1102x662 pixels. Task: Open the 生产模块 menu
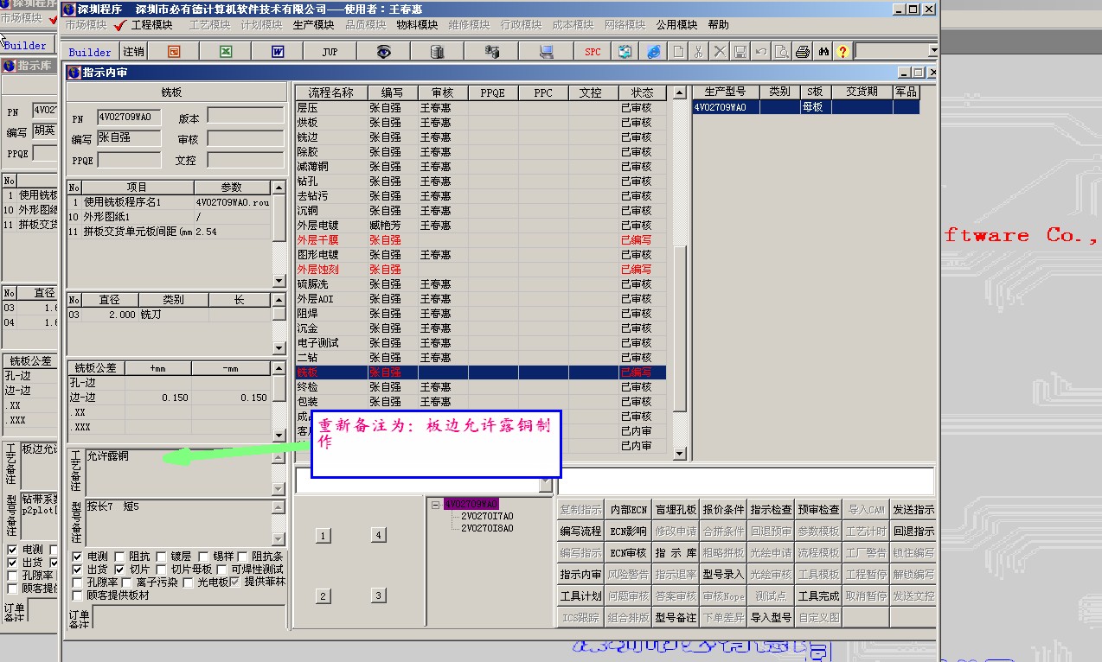tap(314, 25)
